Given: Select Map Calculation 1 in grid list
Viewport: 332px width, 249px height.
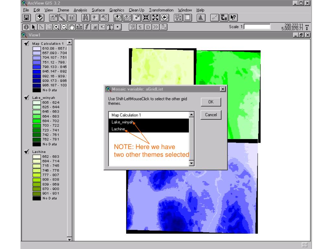Looking at the screenshot, I should (148, 115).
